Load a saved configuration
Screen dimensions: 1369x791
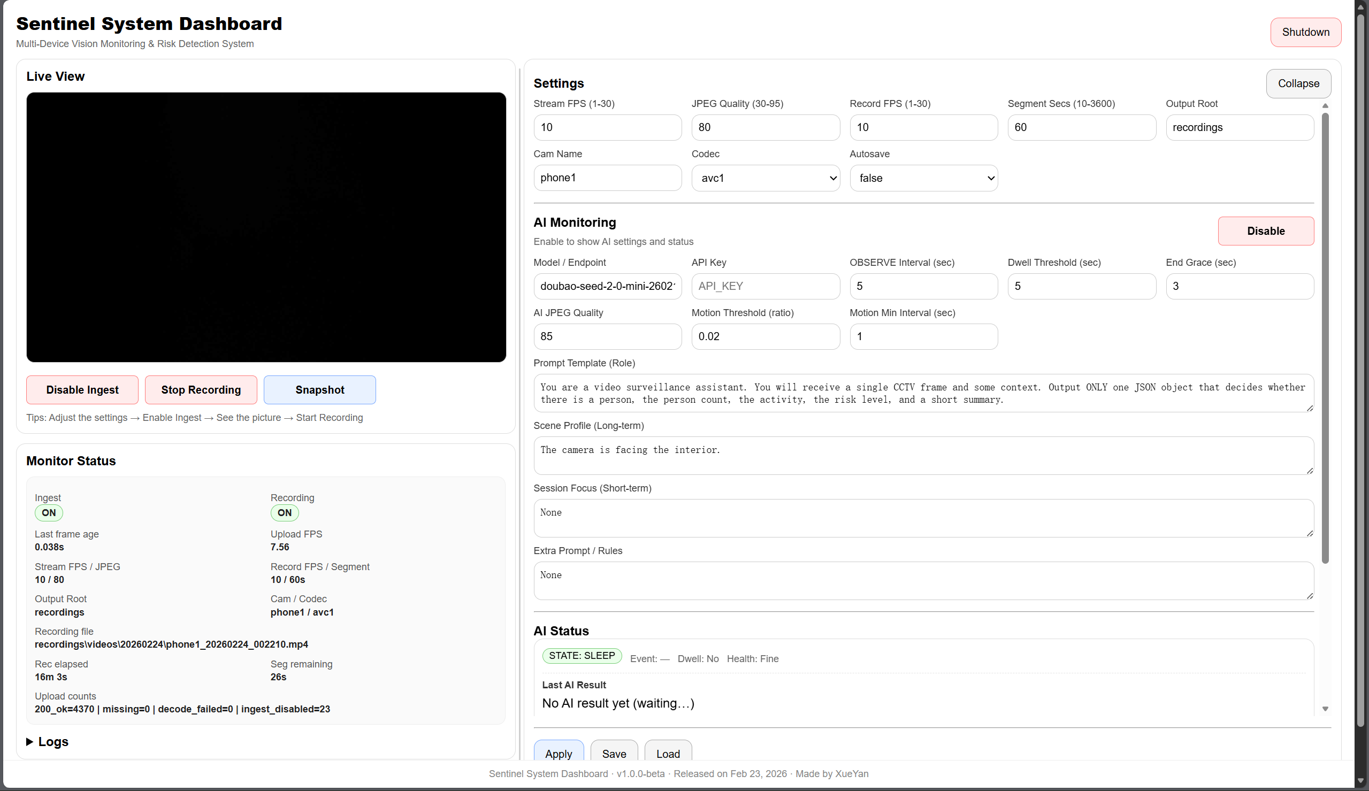(668, 754)
